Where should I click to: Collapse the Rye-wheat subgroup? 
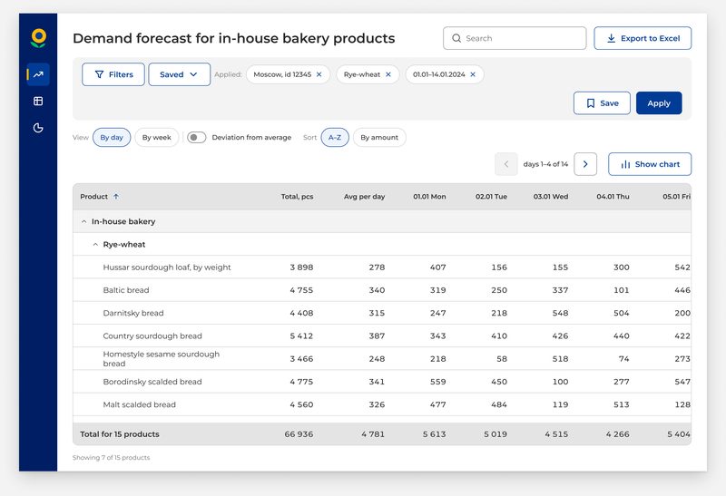(95, 244)
